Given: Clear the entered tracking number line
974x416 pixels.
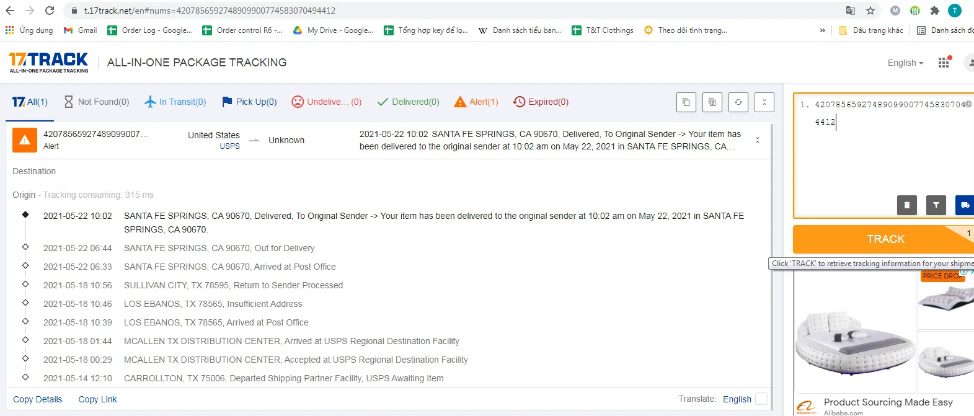Looking at the screenshot, I should 968,104.
